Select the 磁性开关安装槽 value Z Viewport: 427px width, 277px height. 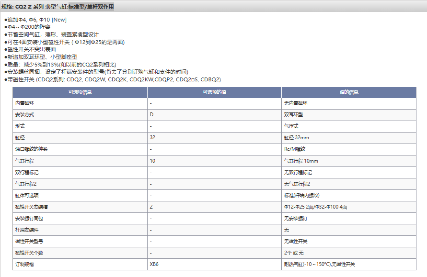(x=151, y=207)
